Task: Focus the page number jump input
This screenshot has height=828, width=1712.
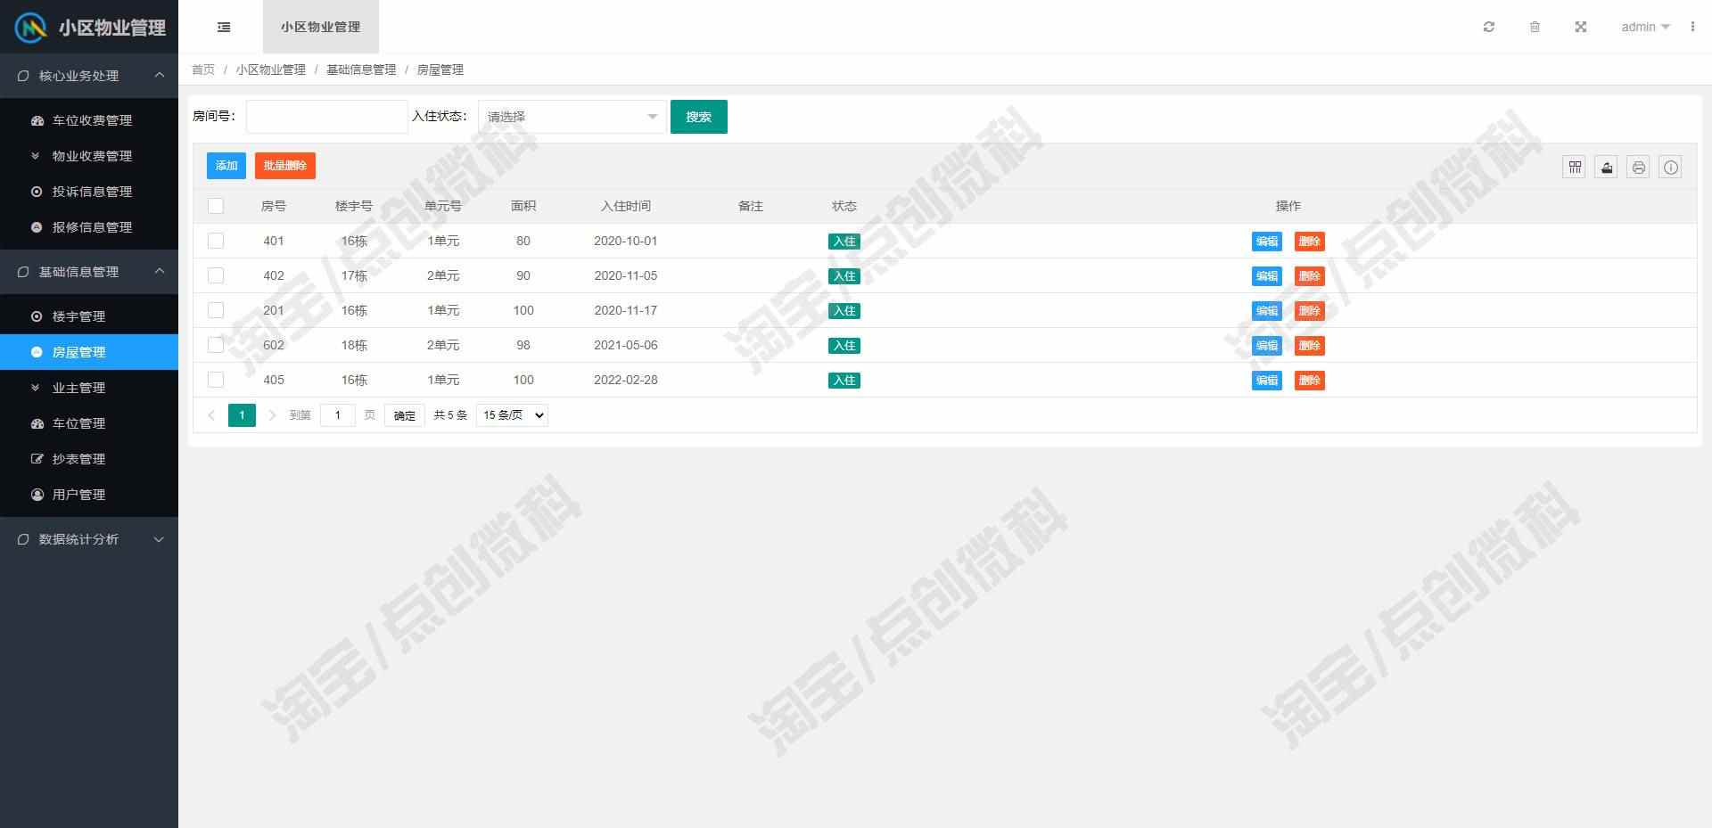Action: (x=338, y=415)
